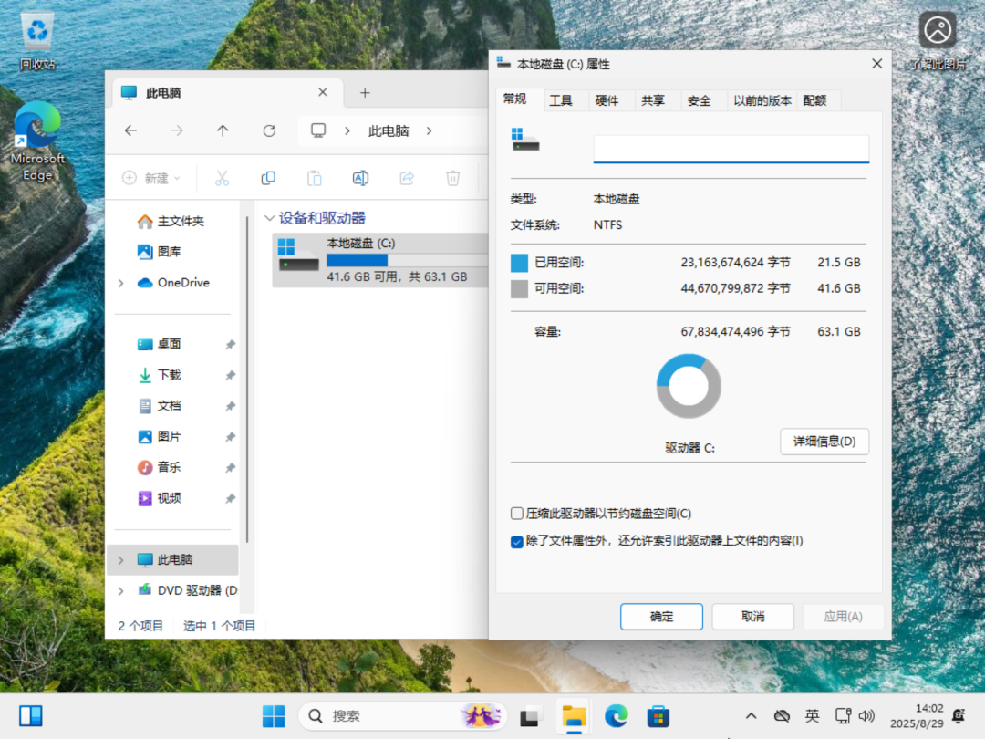Open 主文件夹 in the navigation pane
This screenshot has width=985, height=739.
click(x=171, y=221)
